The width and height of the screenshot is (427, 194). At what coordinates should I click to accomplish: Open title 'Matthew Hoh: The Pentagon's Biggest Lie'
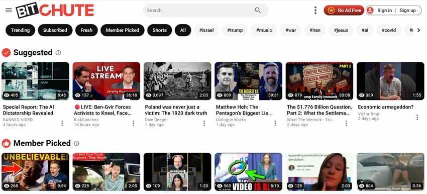point(244,110)
